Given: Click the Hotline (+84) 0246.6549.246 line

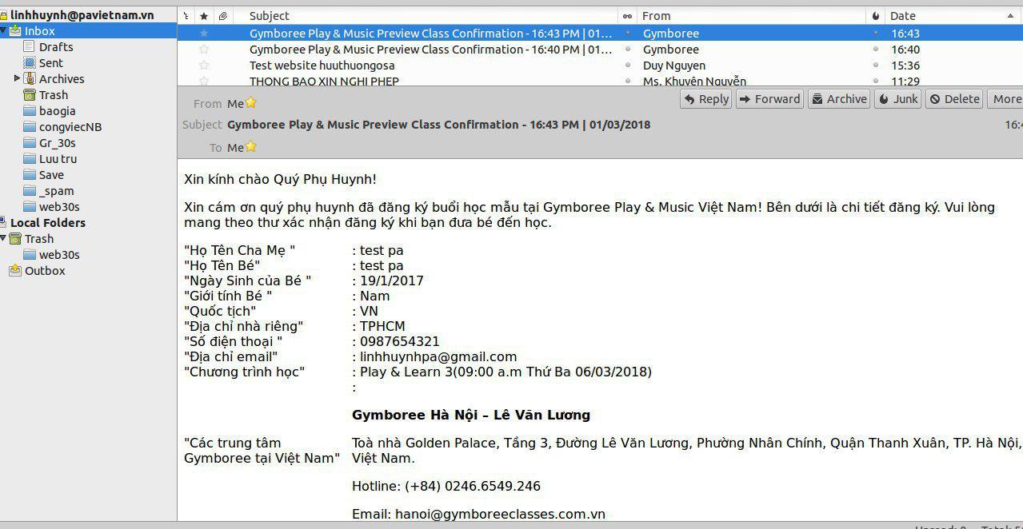Looking at the screenshot, I should point(446,486).
